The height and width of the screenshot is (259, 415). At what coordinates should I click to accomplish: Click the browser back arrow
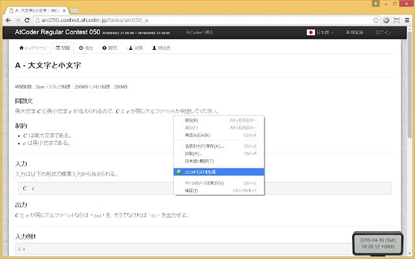pyautogui.click(x=8, y=20)
